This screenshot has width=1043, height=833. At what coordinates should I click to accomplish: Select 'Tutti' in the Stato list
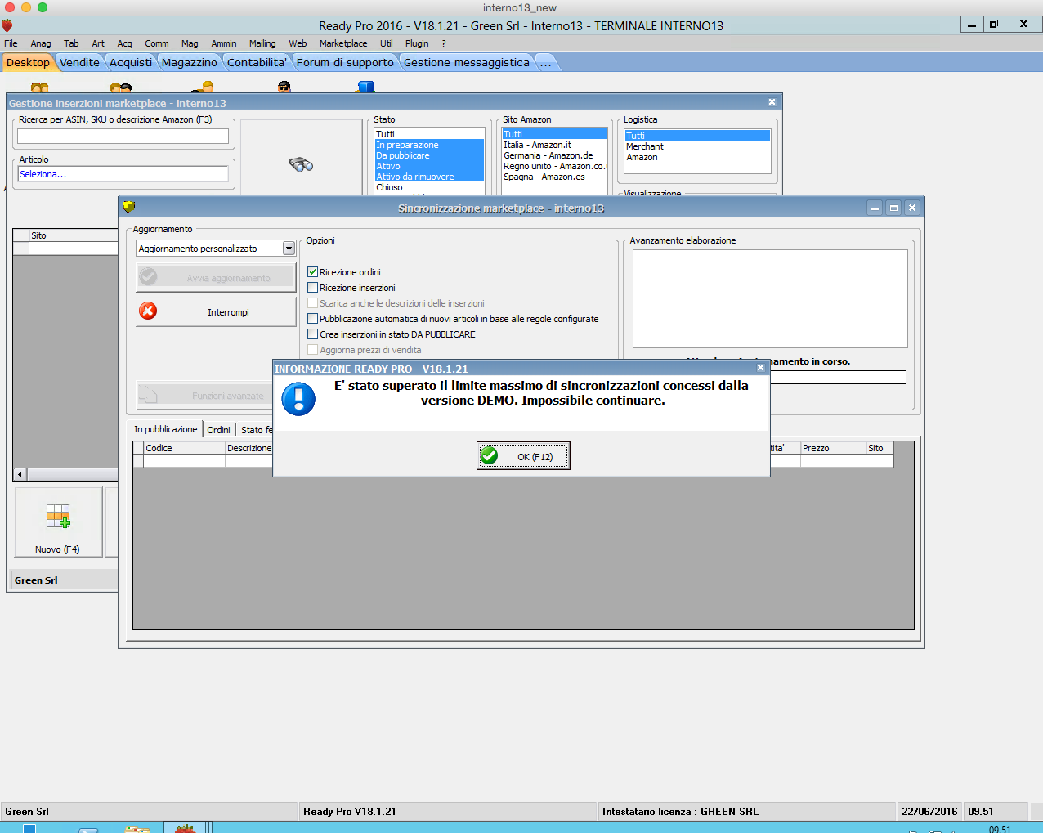click(429, 134)
